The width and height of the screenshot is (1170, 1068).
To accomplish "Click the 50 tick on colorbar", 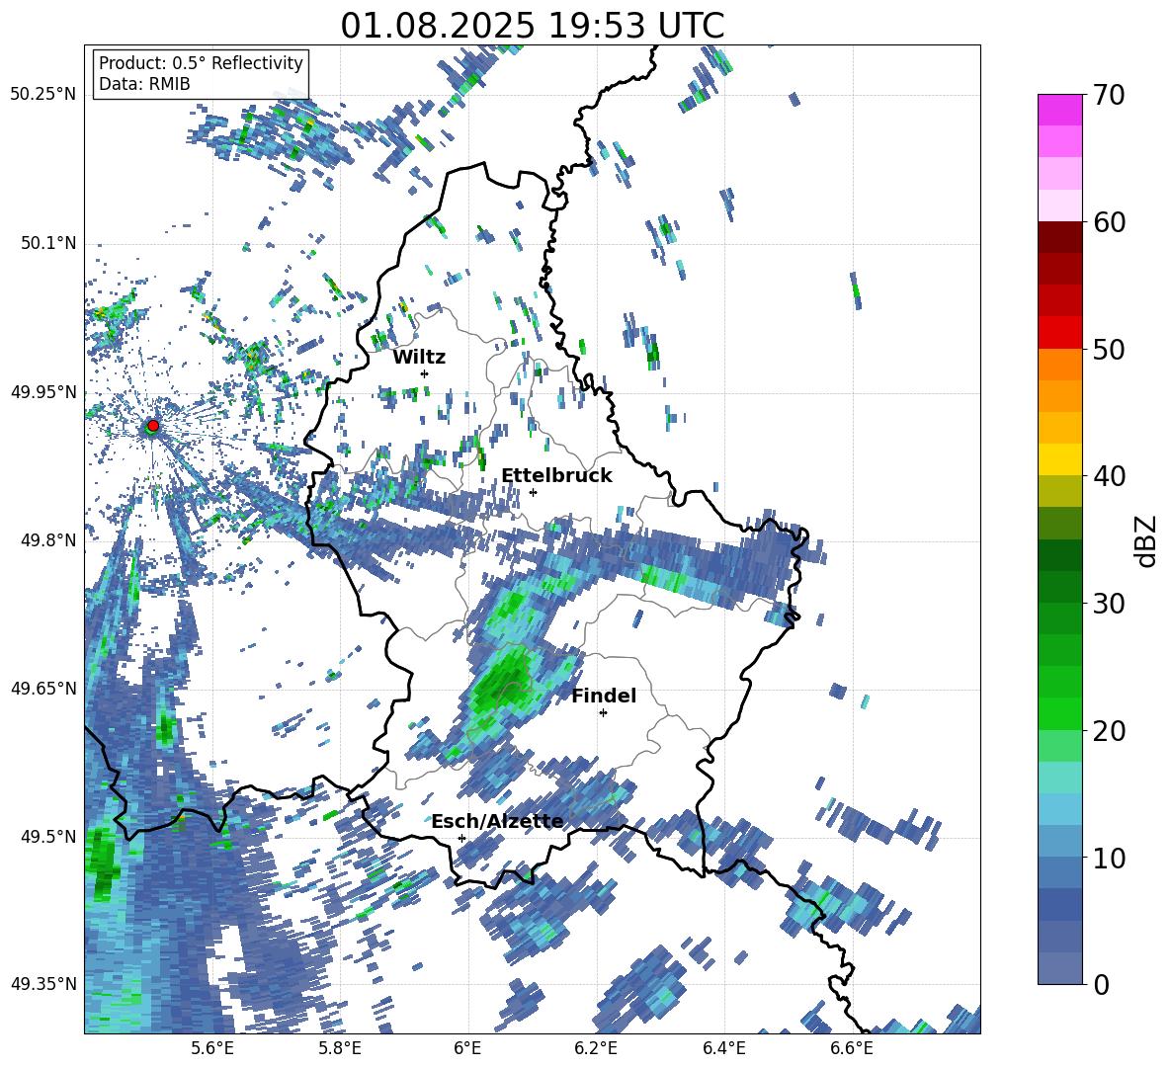I will (x=1108, y=349).
